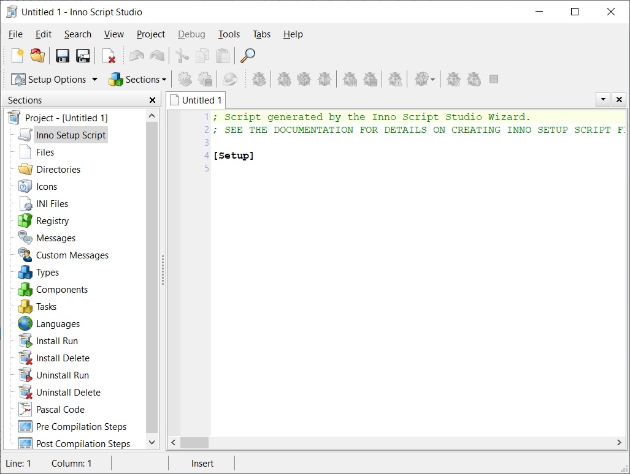
Task: Cut the selection with the scissors icon
Action: [182, 56]
